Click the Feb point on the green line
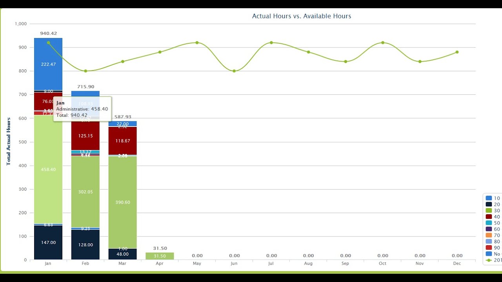This screenshot has width=502, height=282. [x=85, y=71]
